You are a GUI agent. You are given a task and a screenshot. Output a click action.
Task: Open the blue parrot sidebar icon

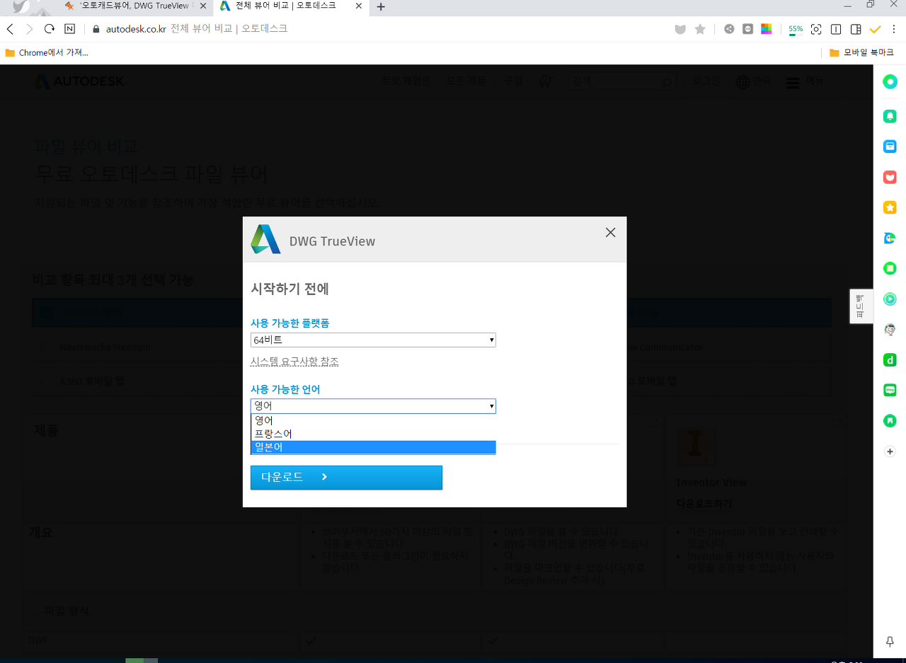click(x=890, y=238)
